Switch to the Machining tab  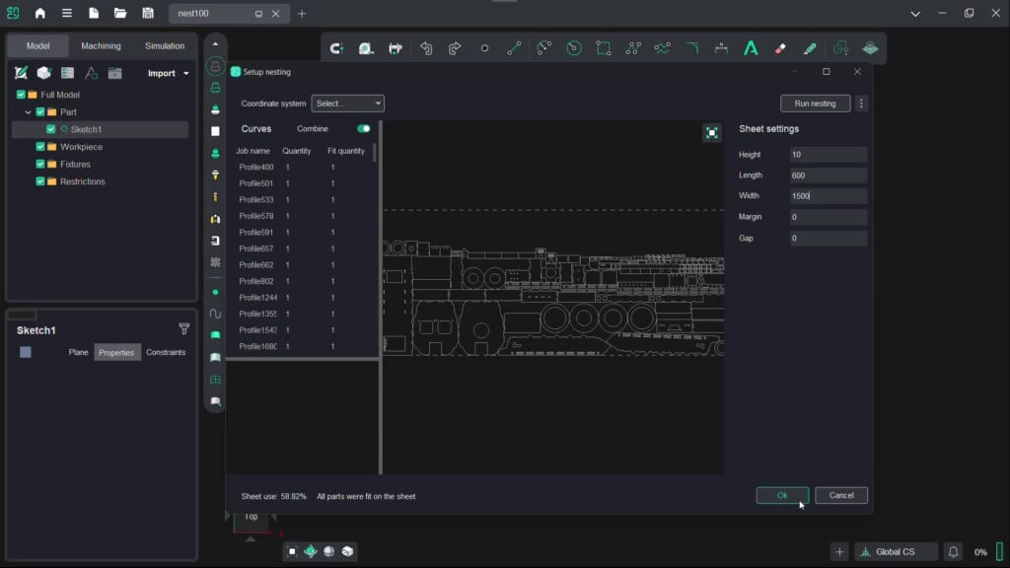[x=102, y=45]
